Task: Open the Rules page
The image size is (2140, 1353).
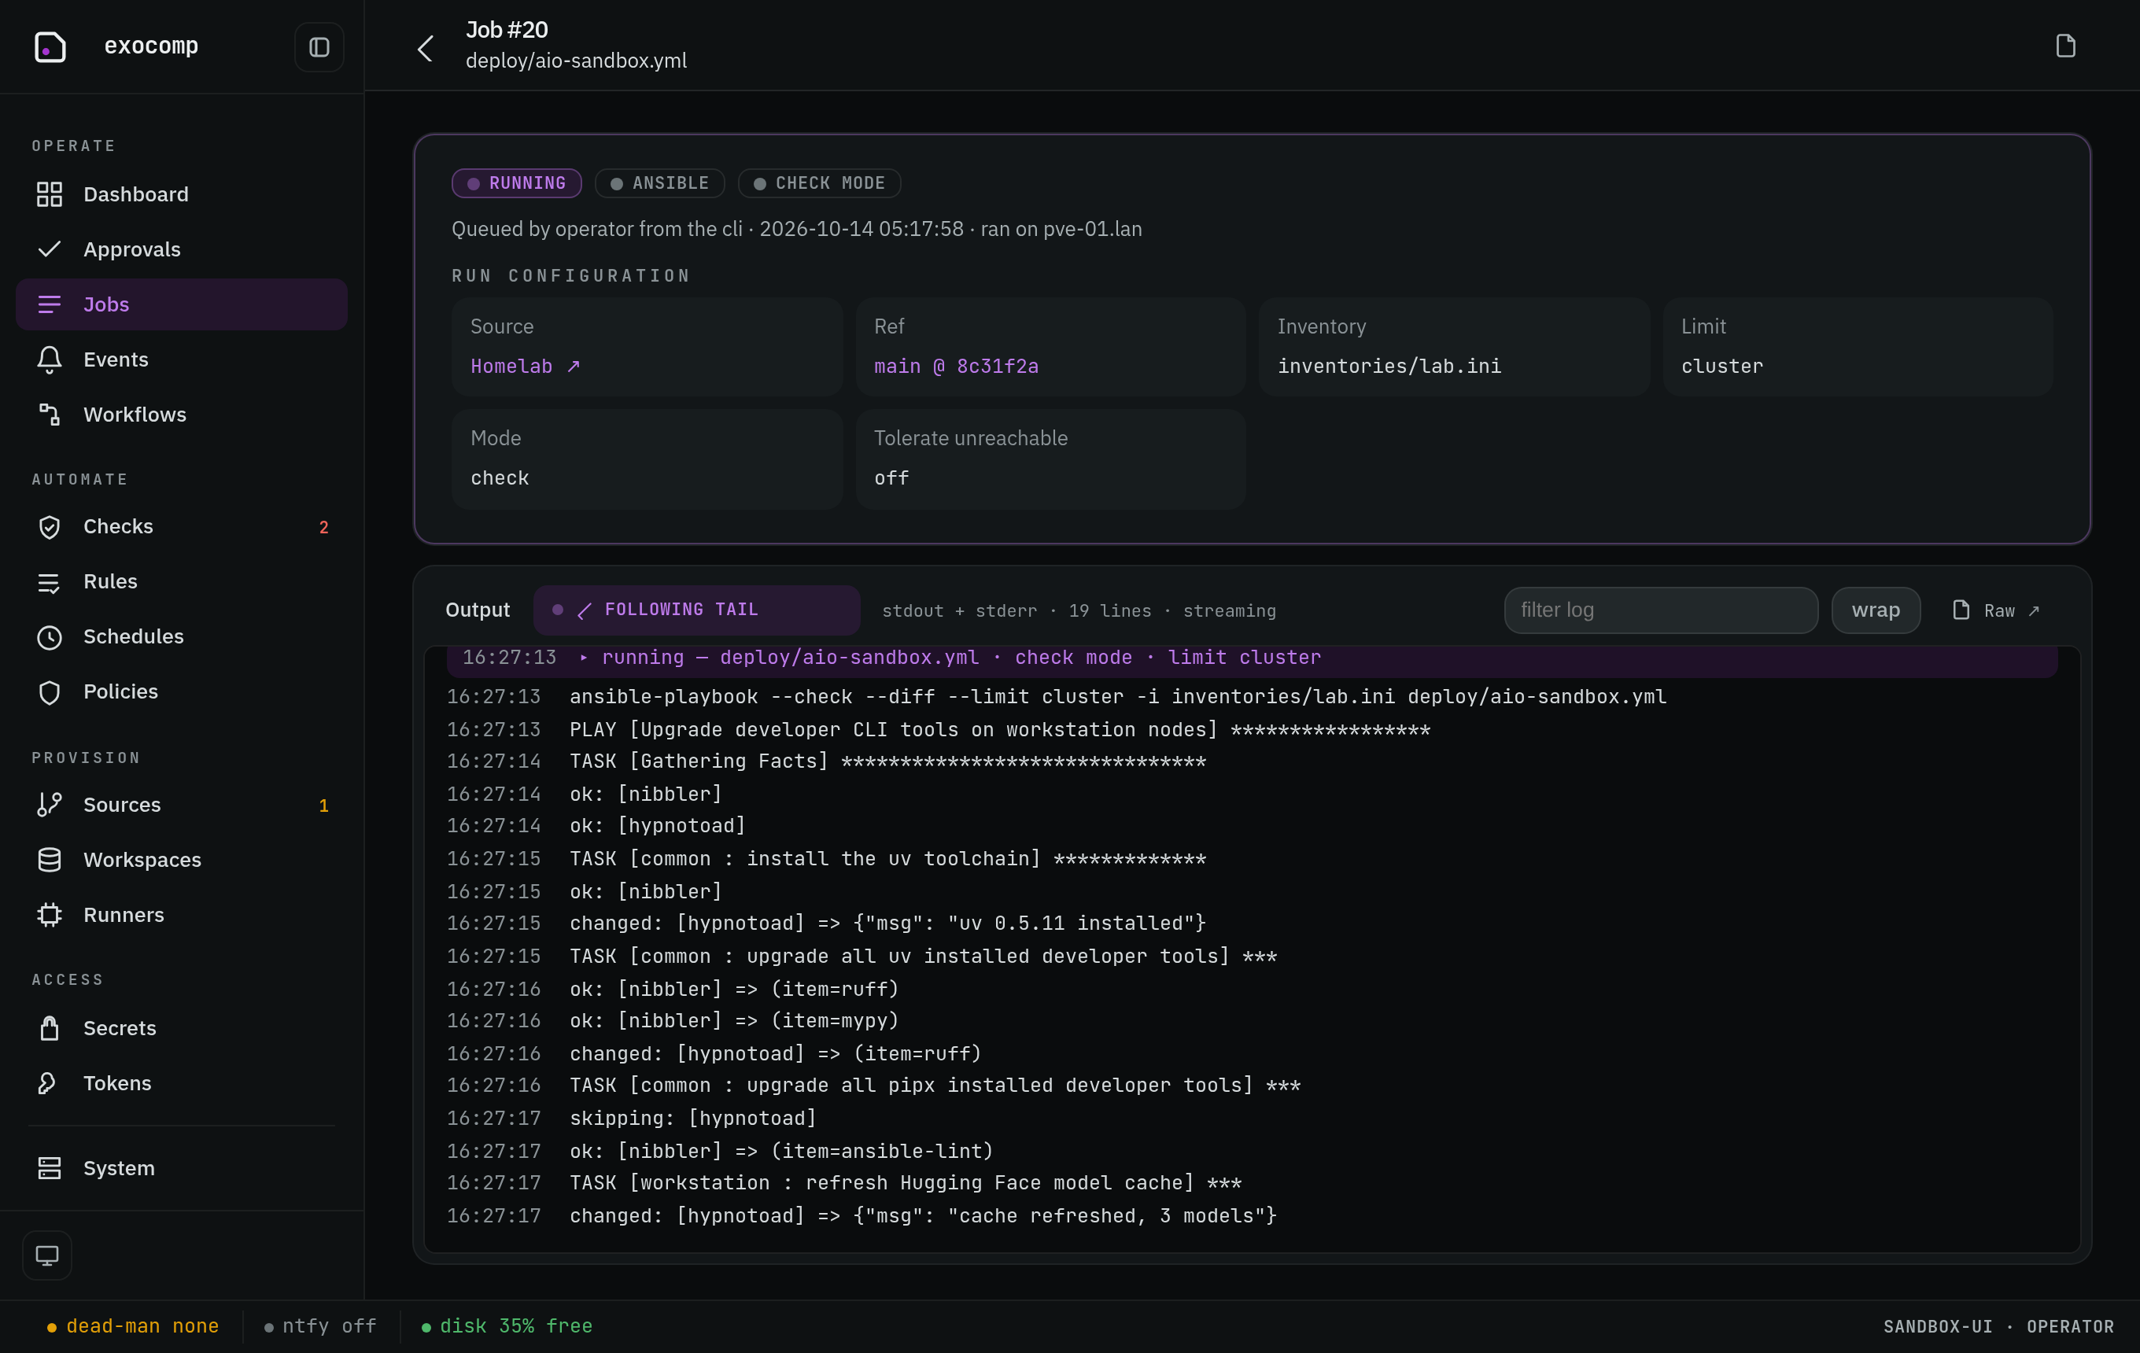Action: 181,582
